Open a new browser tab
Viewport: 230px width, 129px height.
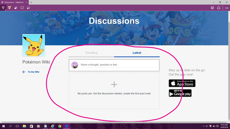pos(31,3)
